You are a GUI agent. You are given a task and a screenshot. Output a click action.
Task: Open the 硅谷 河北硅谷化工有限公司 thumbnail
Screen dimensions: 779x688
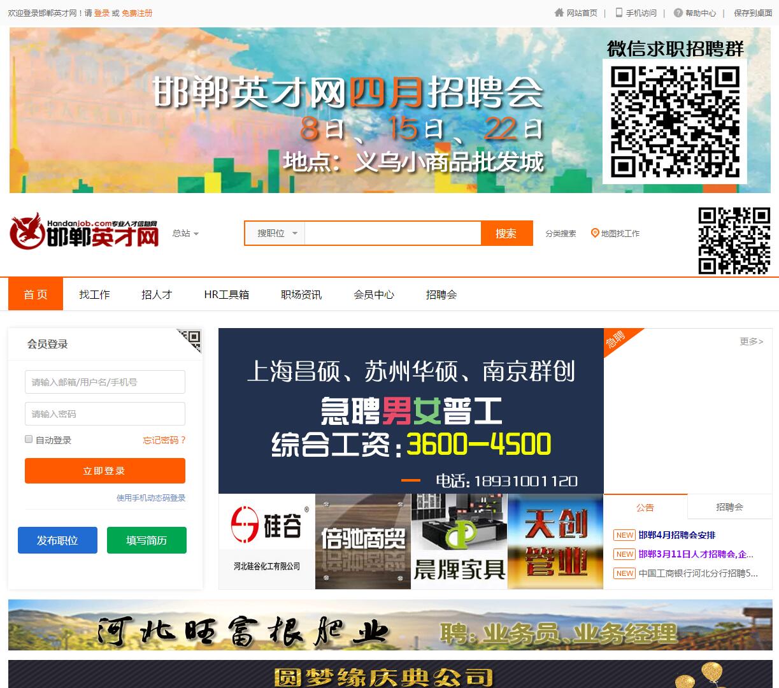tap(267, 541)
